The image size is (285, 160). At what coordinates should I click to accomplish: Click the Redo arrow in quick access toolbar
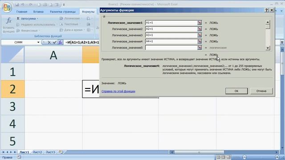pos(31,4)
